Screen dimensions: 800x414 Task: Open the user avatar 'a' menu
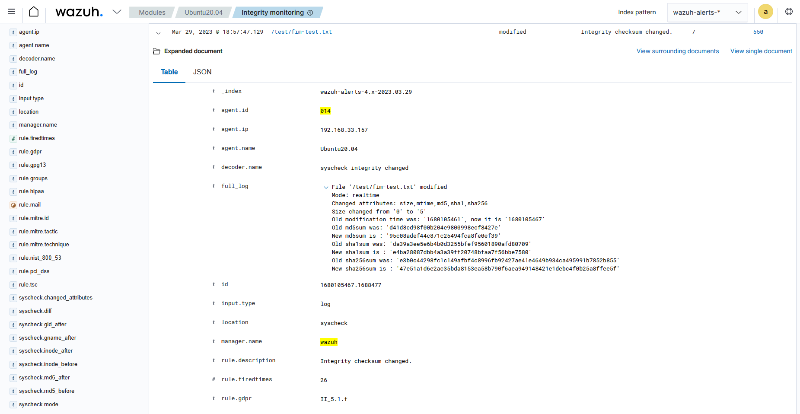(x=765, y=12)
